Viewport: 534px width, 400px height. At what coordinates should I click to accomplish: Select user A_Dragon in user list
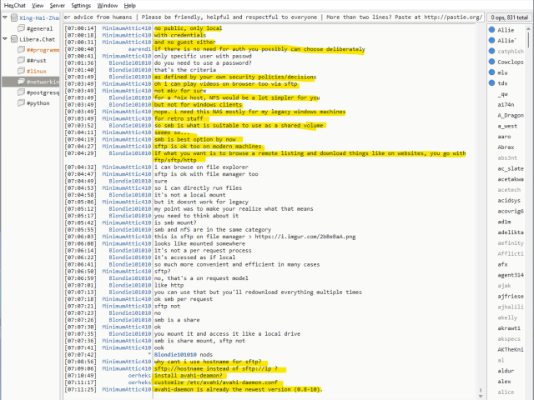[x=511, y=115]
